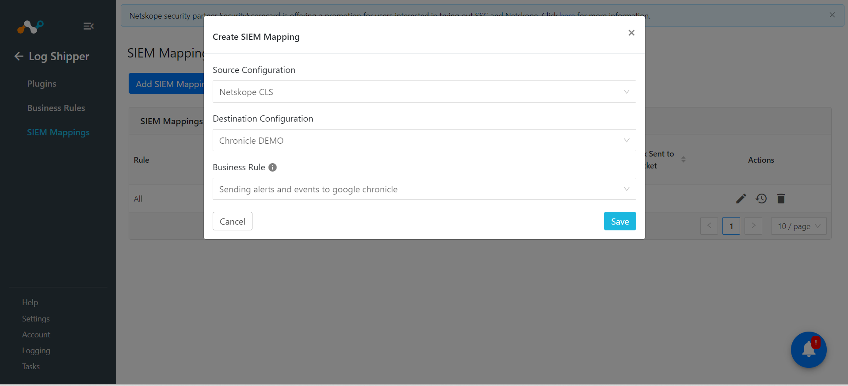Collapse the sidebar menu icon
Screen dimensions: 848x386
pyautogui.click(x=88, y=27)
